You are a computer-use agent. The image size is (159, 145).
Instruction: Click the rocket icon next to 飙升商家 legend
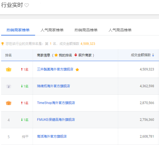click(76, 55)
